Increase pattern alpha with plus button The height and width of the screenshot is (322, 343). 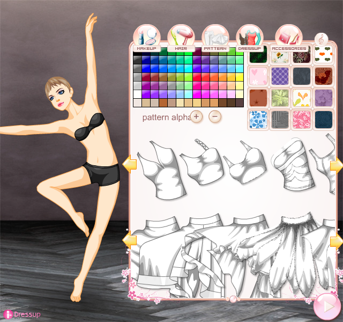[196, 116]
